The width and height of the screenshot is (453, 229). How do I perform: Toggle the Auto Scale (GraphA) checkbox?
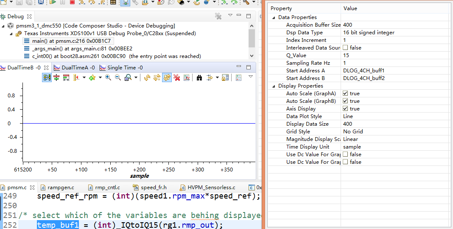click(345, 94)
